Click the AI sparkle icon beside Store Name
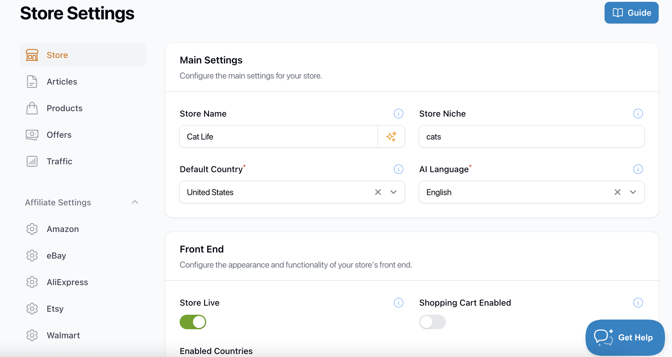 391,137
